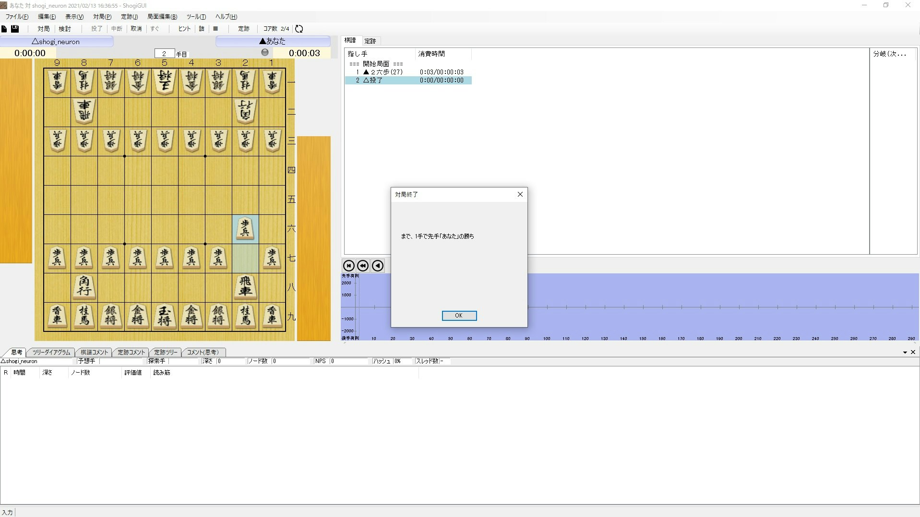Open the thinking panel dropdown arrow
Screen dimensions: 920x517
coord(905,352)
